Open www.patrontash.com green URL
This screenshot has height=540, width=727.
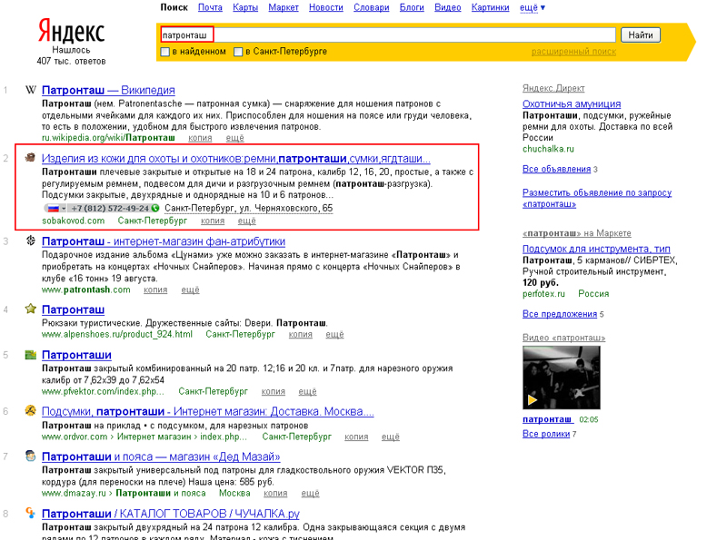pos(85,290)
